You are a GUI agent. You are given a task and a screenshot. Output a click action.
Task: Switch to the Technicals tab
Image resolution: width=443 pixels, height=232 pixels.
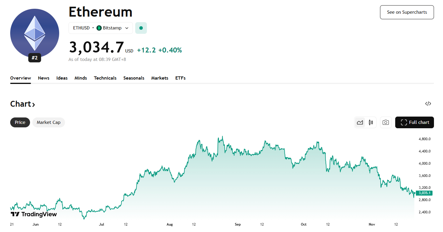[x=105, y=78]
